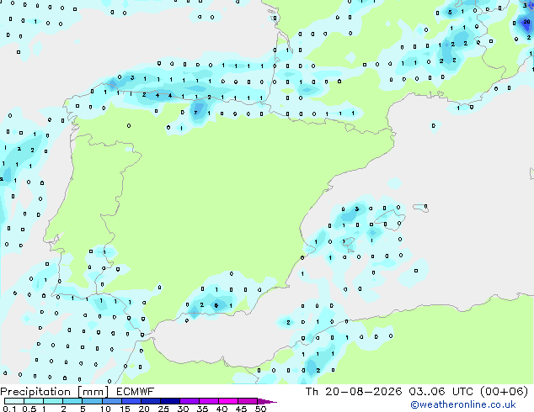Select the 30–35 mm violet legend box

point(190,401)
